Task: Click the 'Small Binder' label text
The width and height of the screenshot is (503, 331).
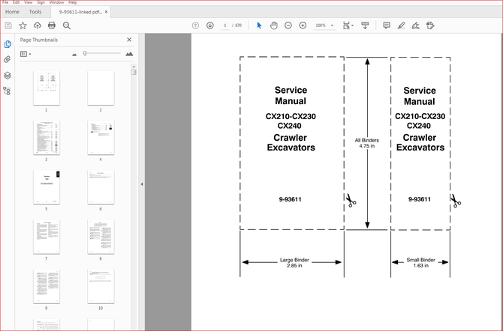Action: pyautogui.click(x=420, y=260)
